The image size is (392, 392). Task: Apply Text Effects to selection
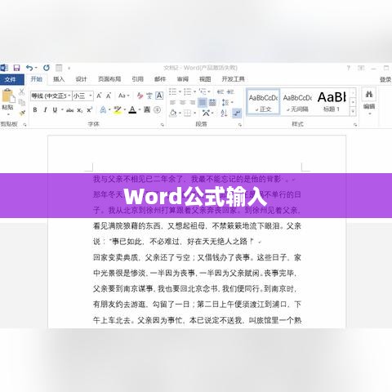103,110
